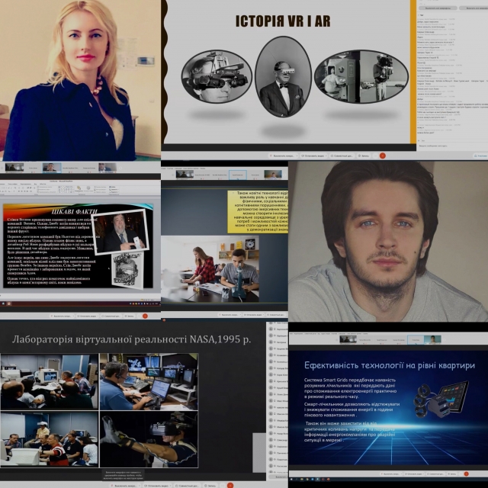The image size is (488, 488).
Task: Select first video thumbnail above Smart Grids slide
Action: click(348, 339)
